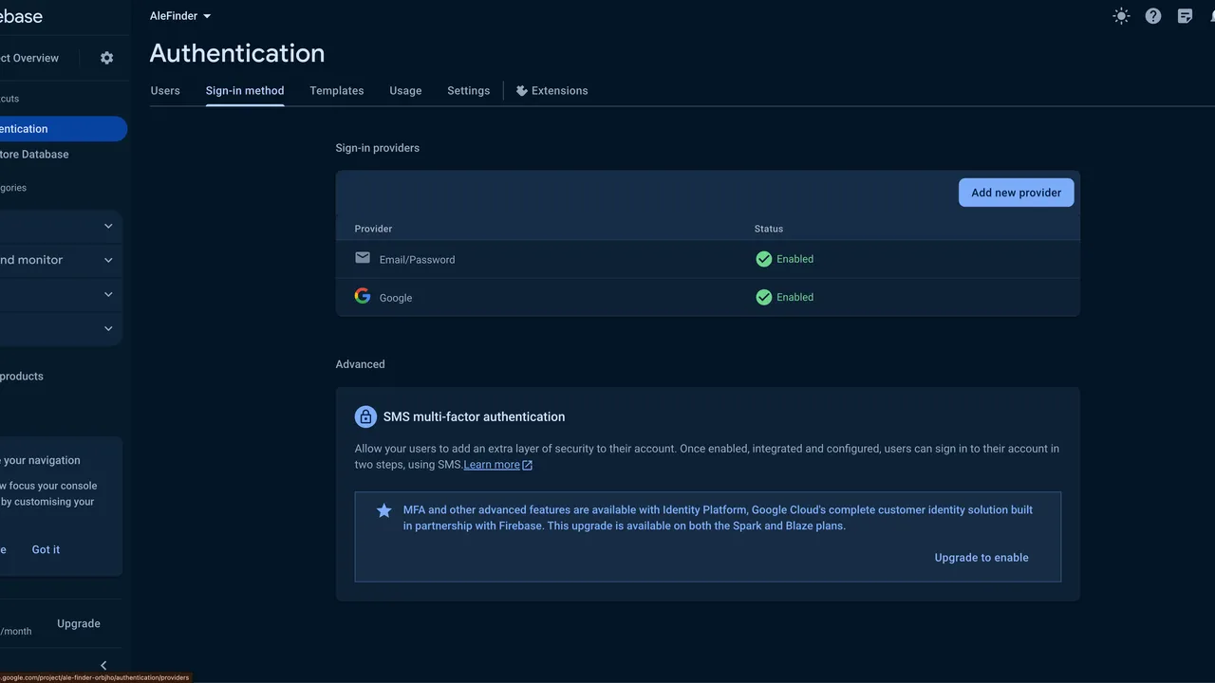Click the external link icon after Learn more
1215x683 pixels.
coord(527,465)
